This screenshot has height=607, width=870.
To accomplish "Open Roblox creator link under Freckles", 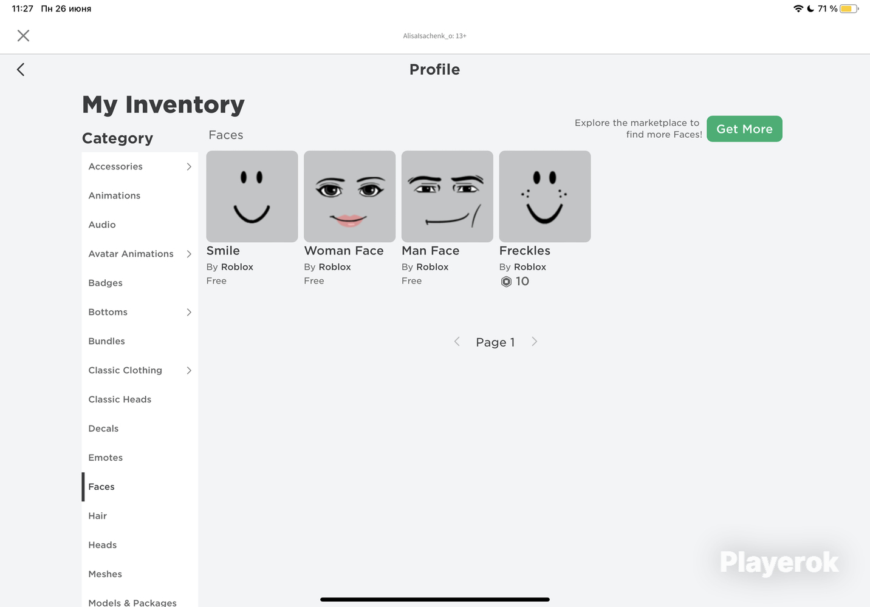I will click(x=530, y=267).
